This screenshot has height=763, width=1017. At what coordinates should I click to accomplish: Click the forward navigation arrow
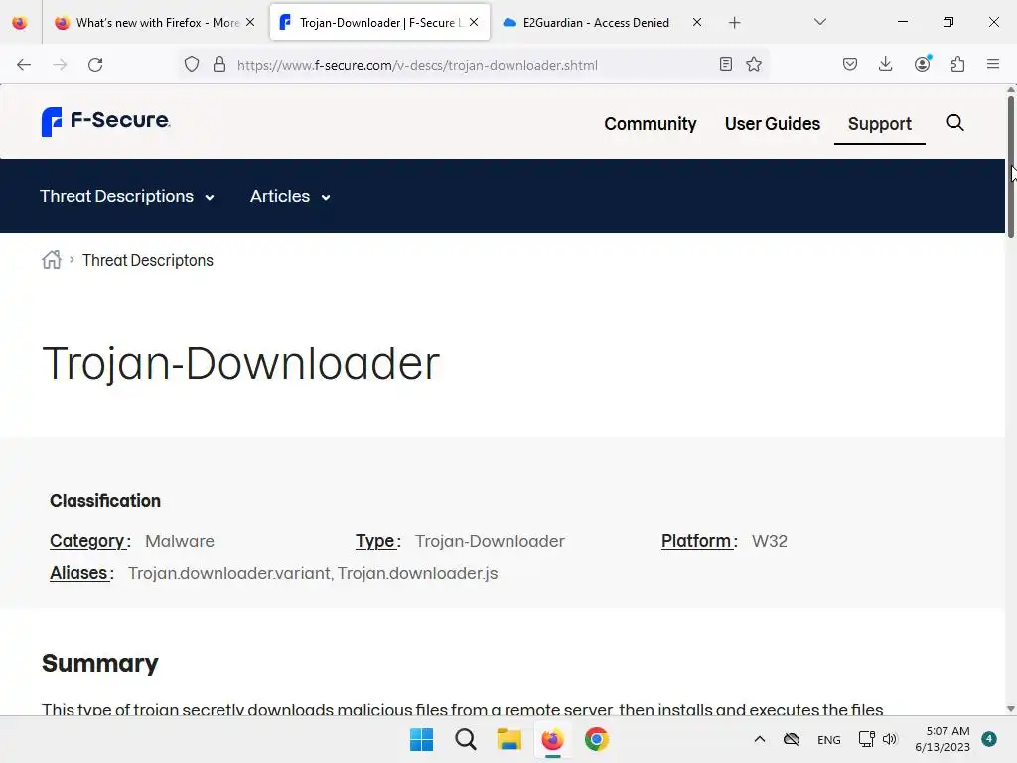coord(60,65)
